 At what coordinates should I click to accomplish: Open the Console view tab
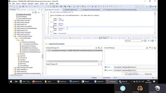pos(114,38)
